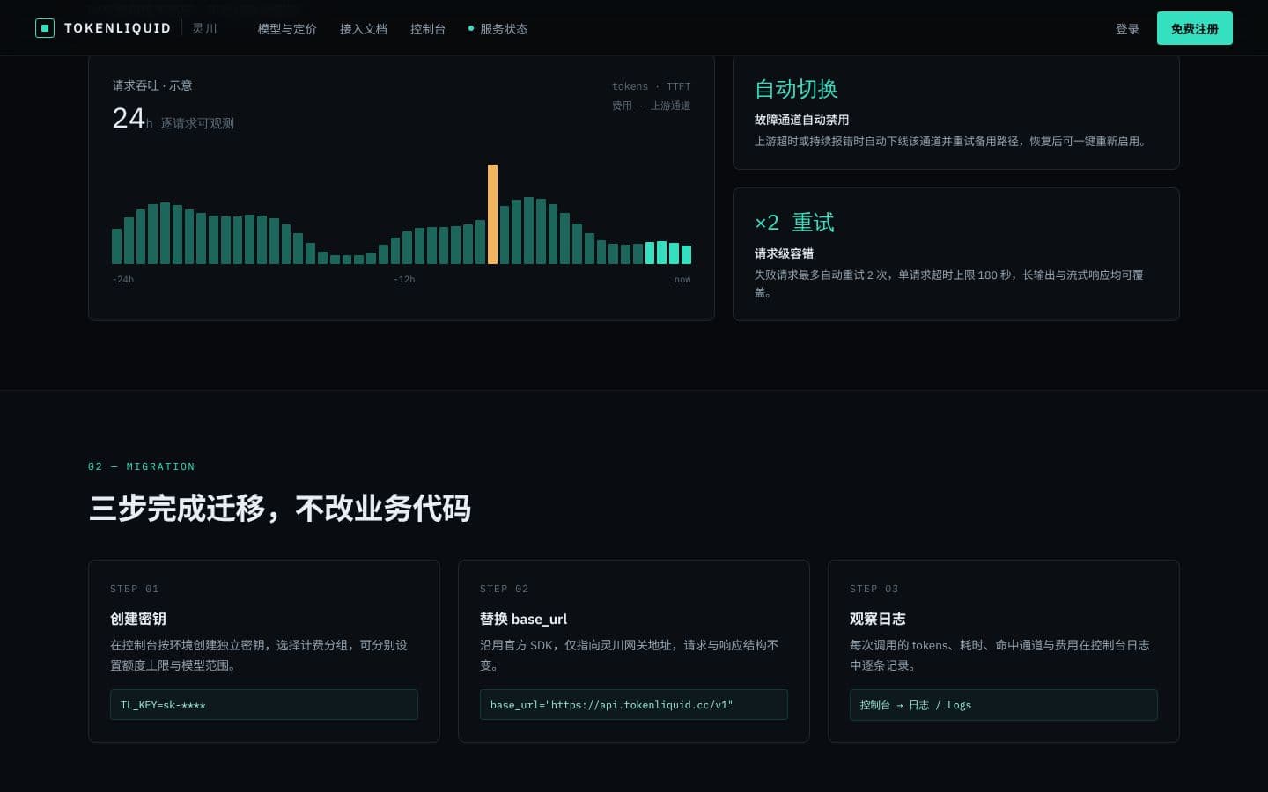This screenshot has height=792, width=1268.
Task: Go to 接入文档 in the top navigation
Action: point(364,29)
